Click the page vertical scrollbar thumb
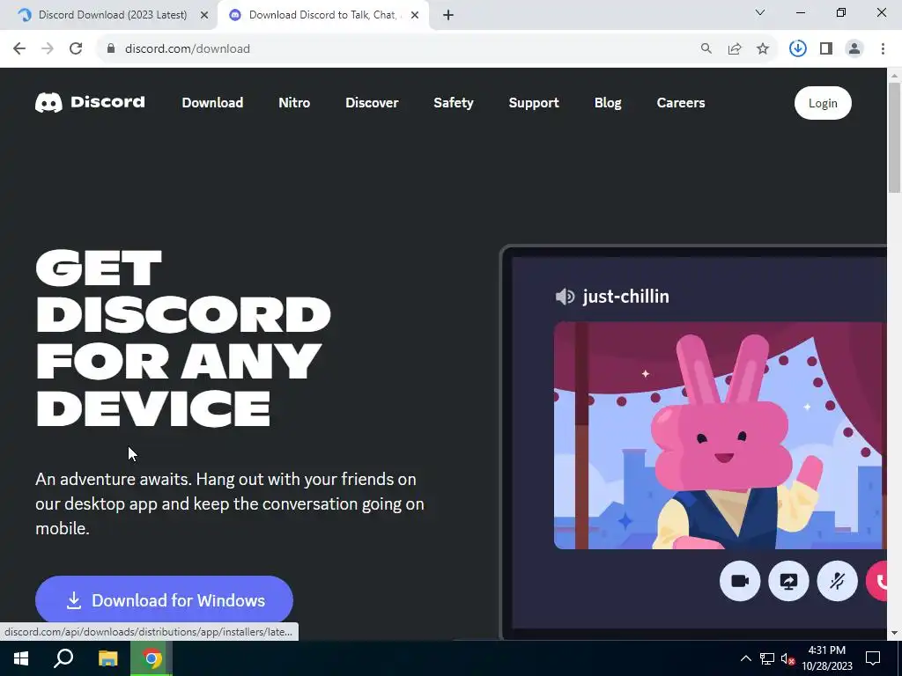The height and width of the screenshot is (676, 902). coord(894,136)
